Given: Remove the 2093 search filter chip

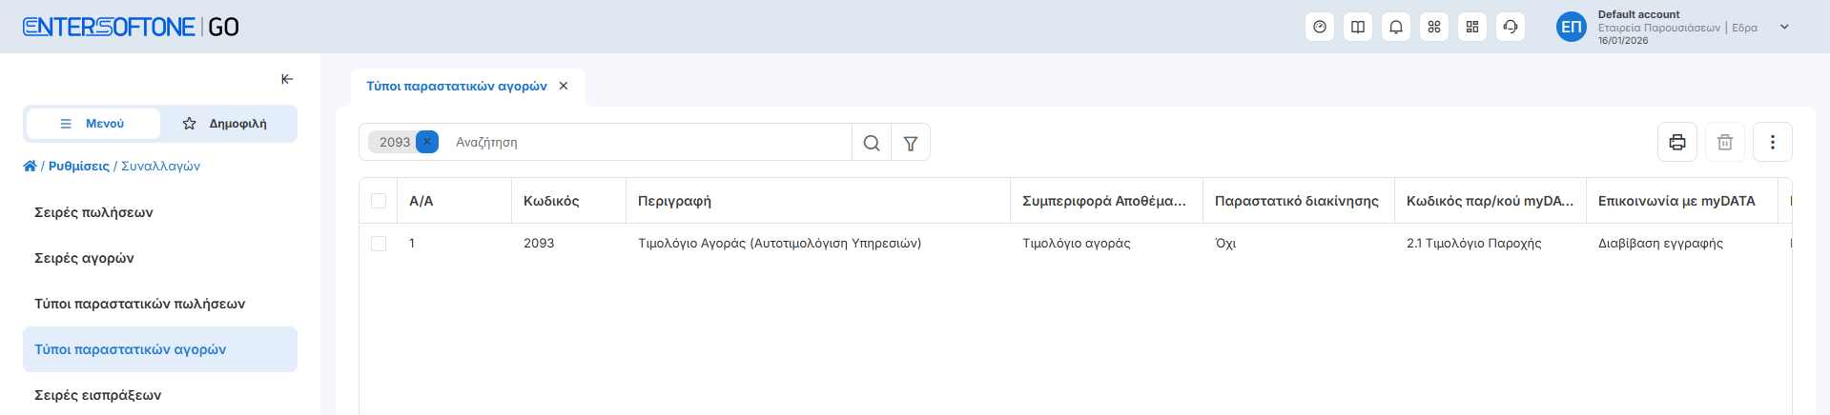Looking at the screenshot, I should (x=427, y=142).
